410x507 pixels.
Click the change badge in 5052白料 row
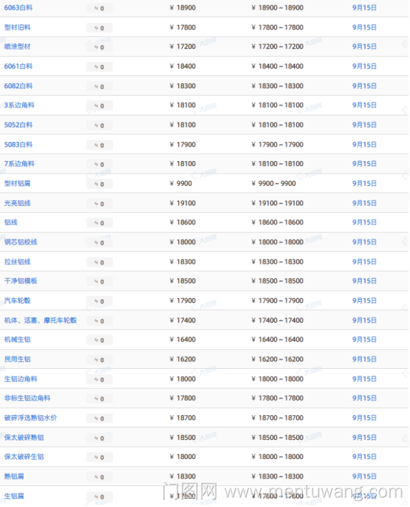100,125
